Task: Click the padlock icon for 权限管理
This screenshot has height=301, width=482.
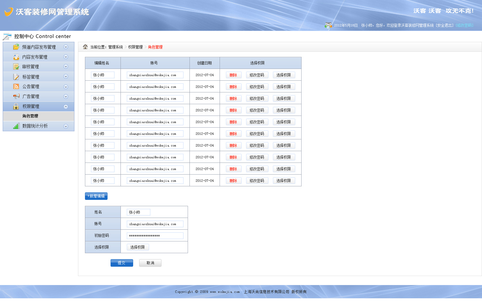Action: click(x=16, y=106)
